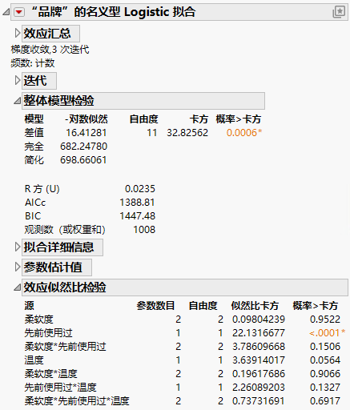Open the red triangle report options menu

(19, 12)
